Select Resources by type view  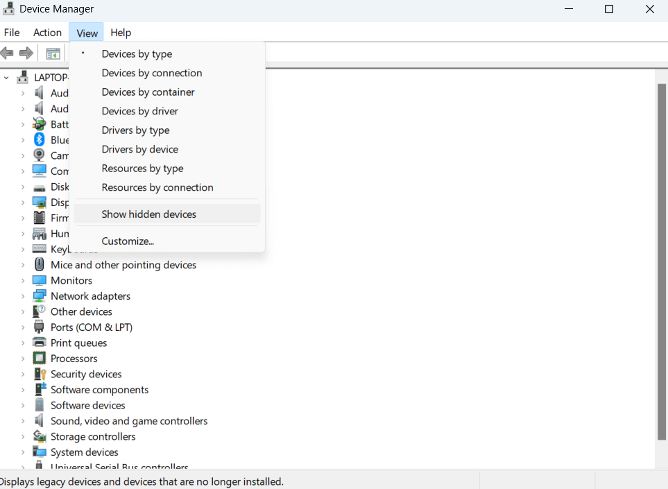coord(142,169)
